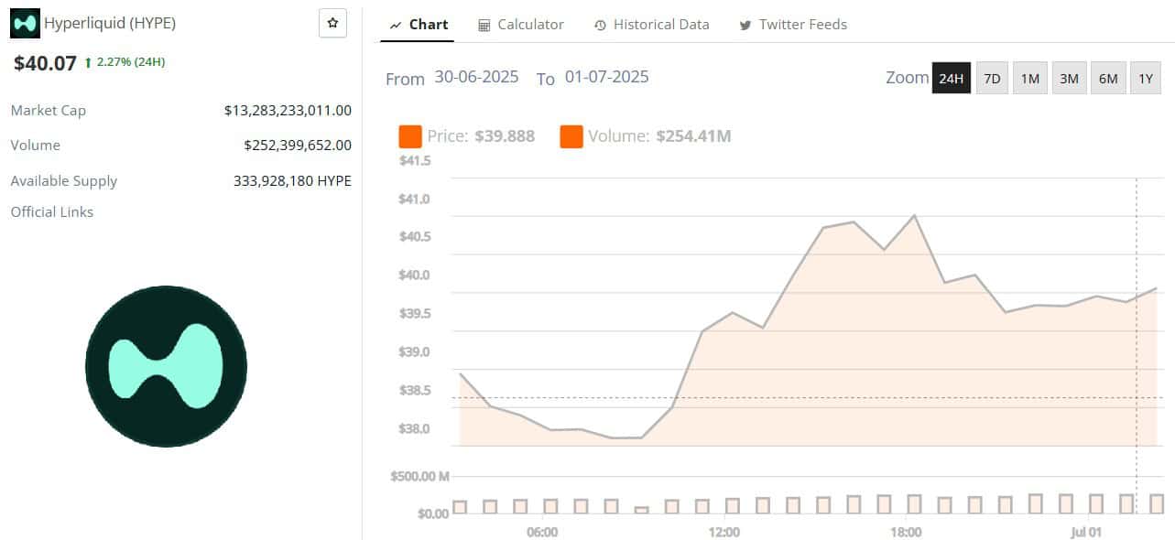The image size is (1175, 540).
Task: Click the $500.00 M volume axis label
Action: pyautogui.click(x=419, y=477)
